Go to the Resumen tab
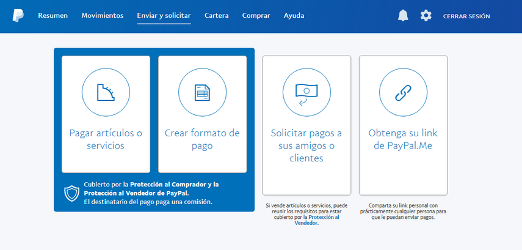This screenshot has height=250, width=522. click(53, 16)
